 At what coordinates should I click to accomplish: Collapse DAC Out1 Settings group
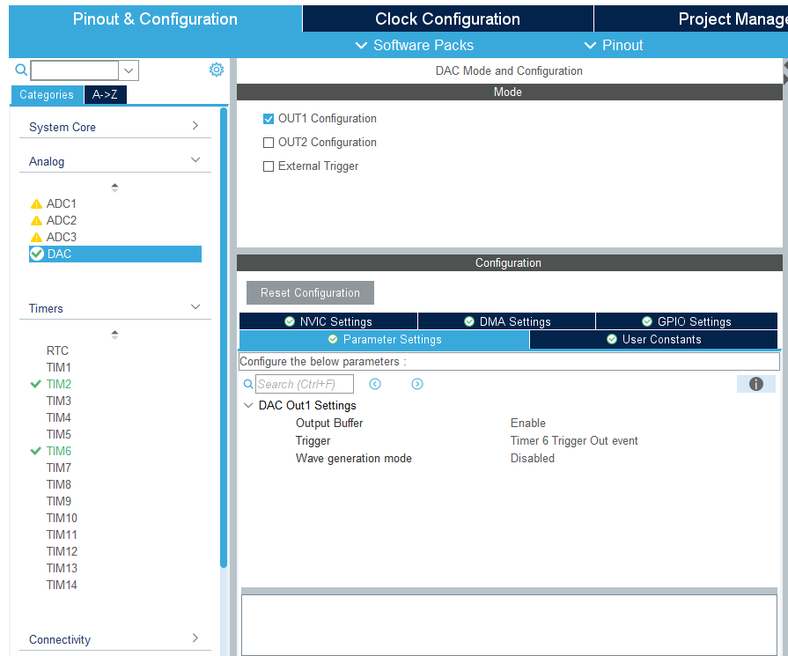click(x=248, y=405)
